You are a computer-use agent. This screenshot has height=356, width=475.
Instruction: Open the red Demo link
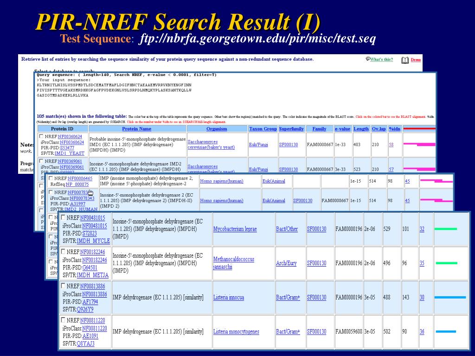click(x=416, y=60)
